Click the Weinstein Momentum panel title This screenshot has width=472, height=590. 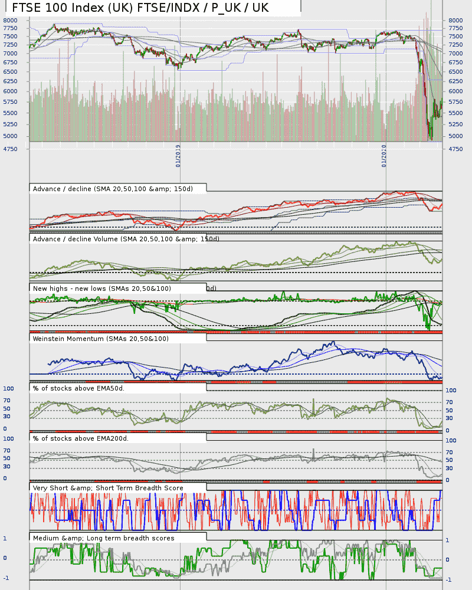click(100, 339)
